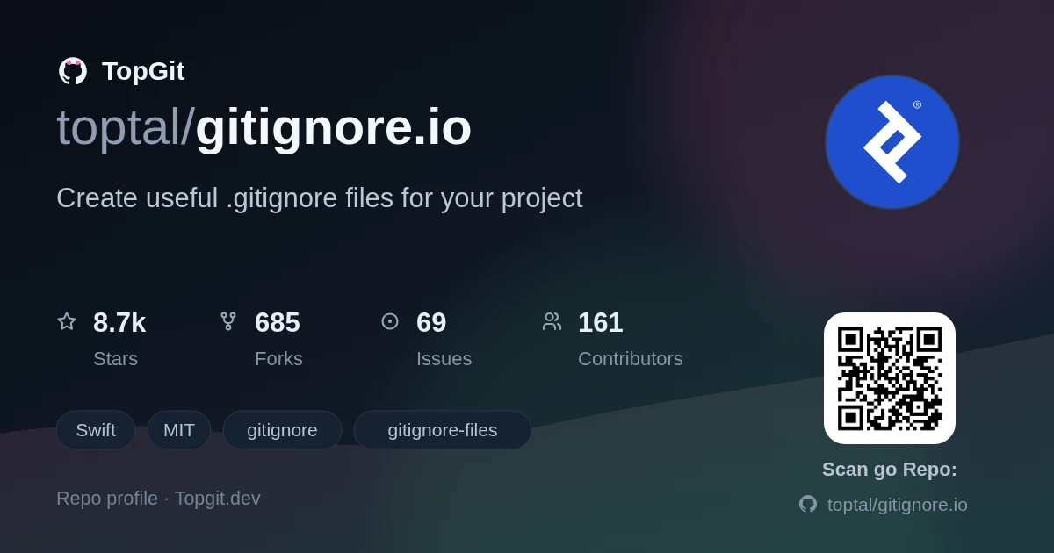Select the gitignore-files topic tag
Viewport: 1054px width, 553px height.
point(443,430)
